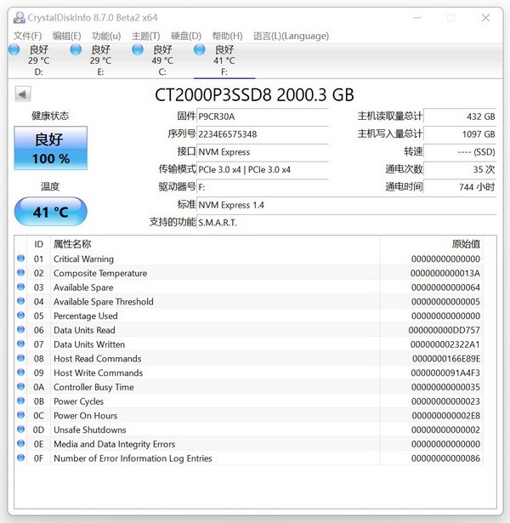
Task: Open the 文件(F) menu
Action: point(27,36)
